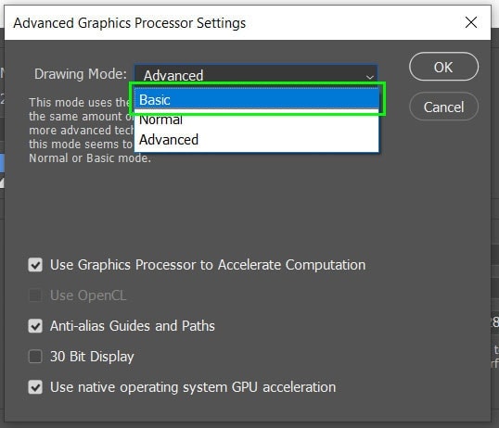Click the Drawing Mode dropdown chevron arrow
499x428 pixels.
[369, 77]
